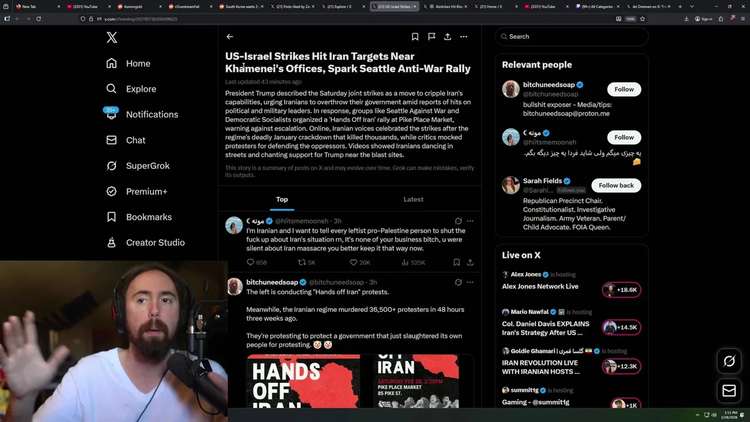
Task: Reload the page in the browser
Action: click(39, 19)
